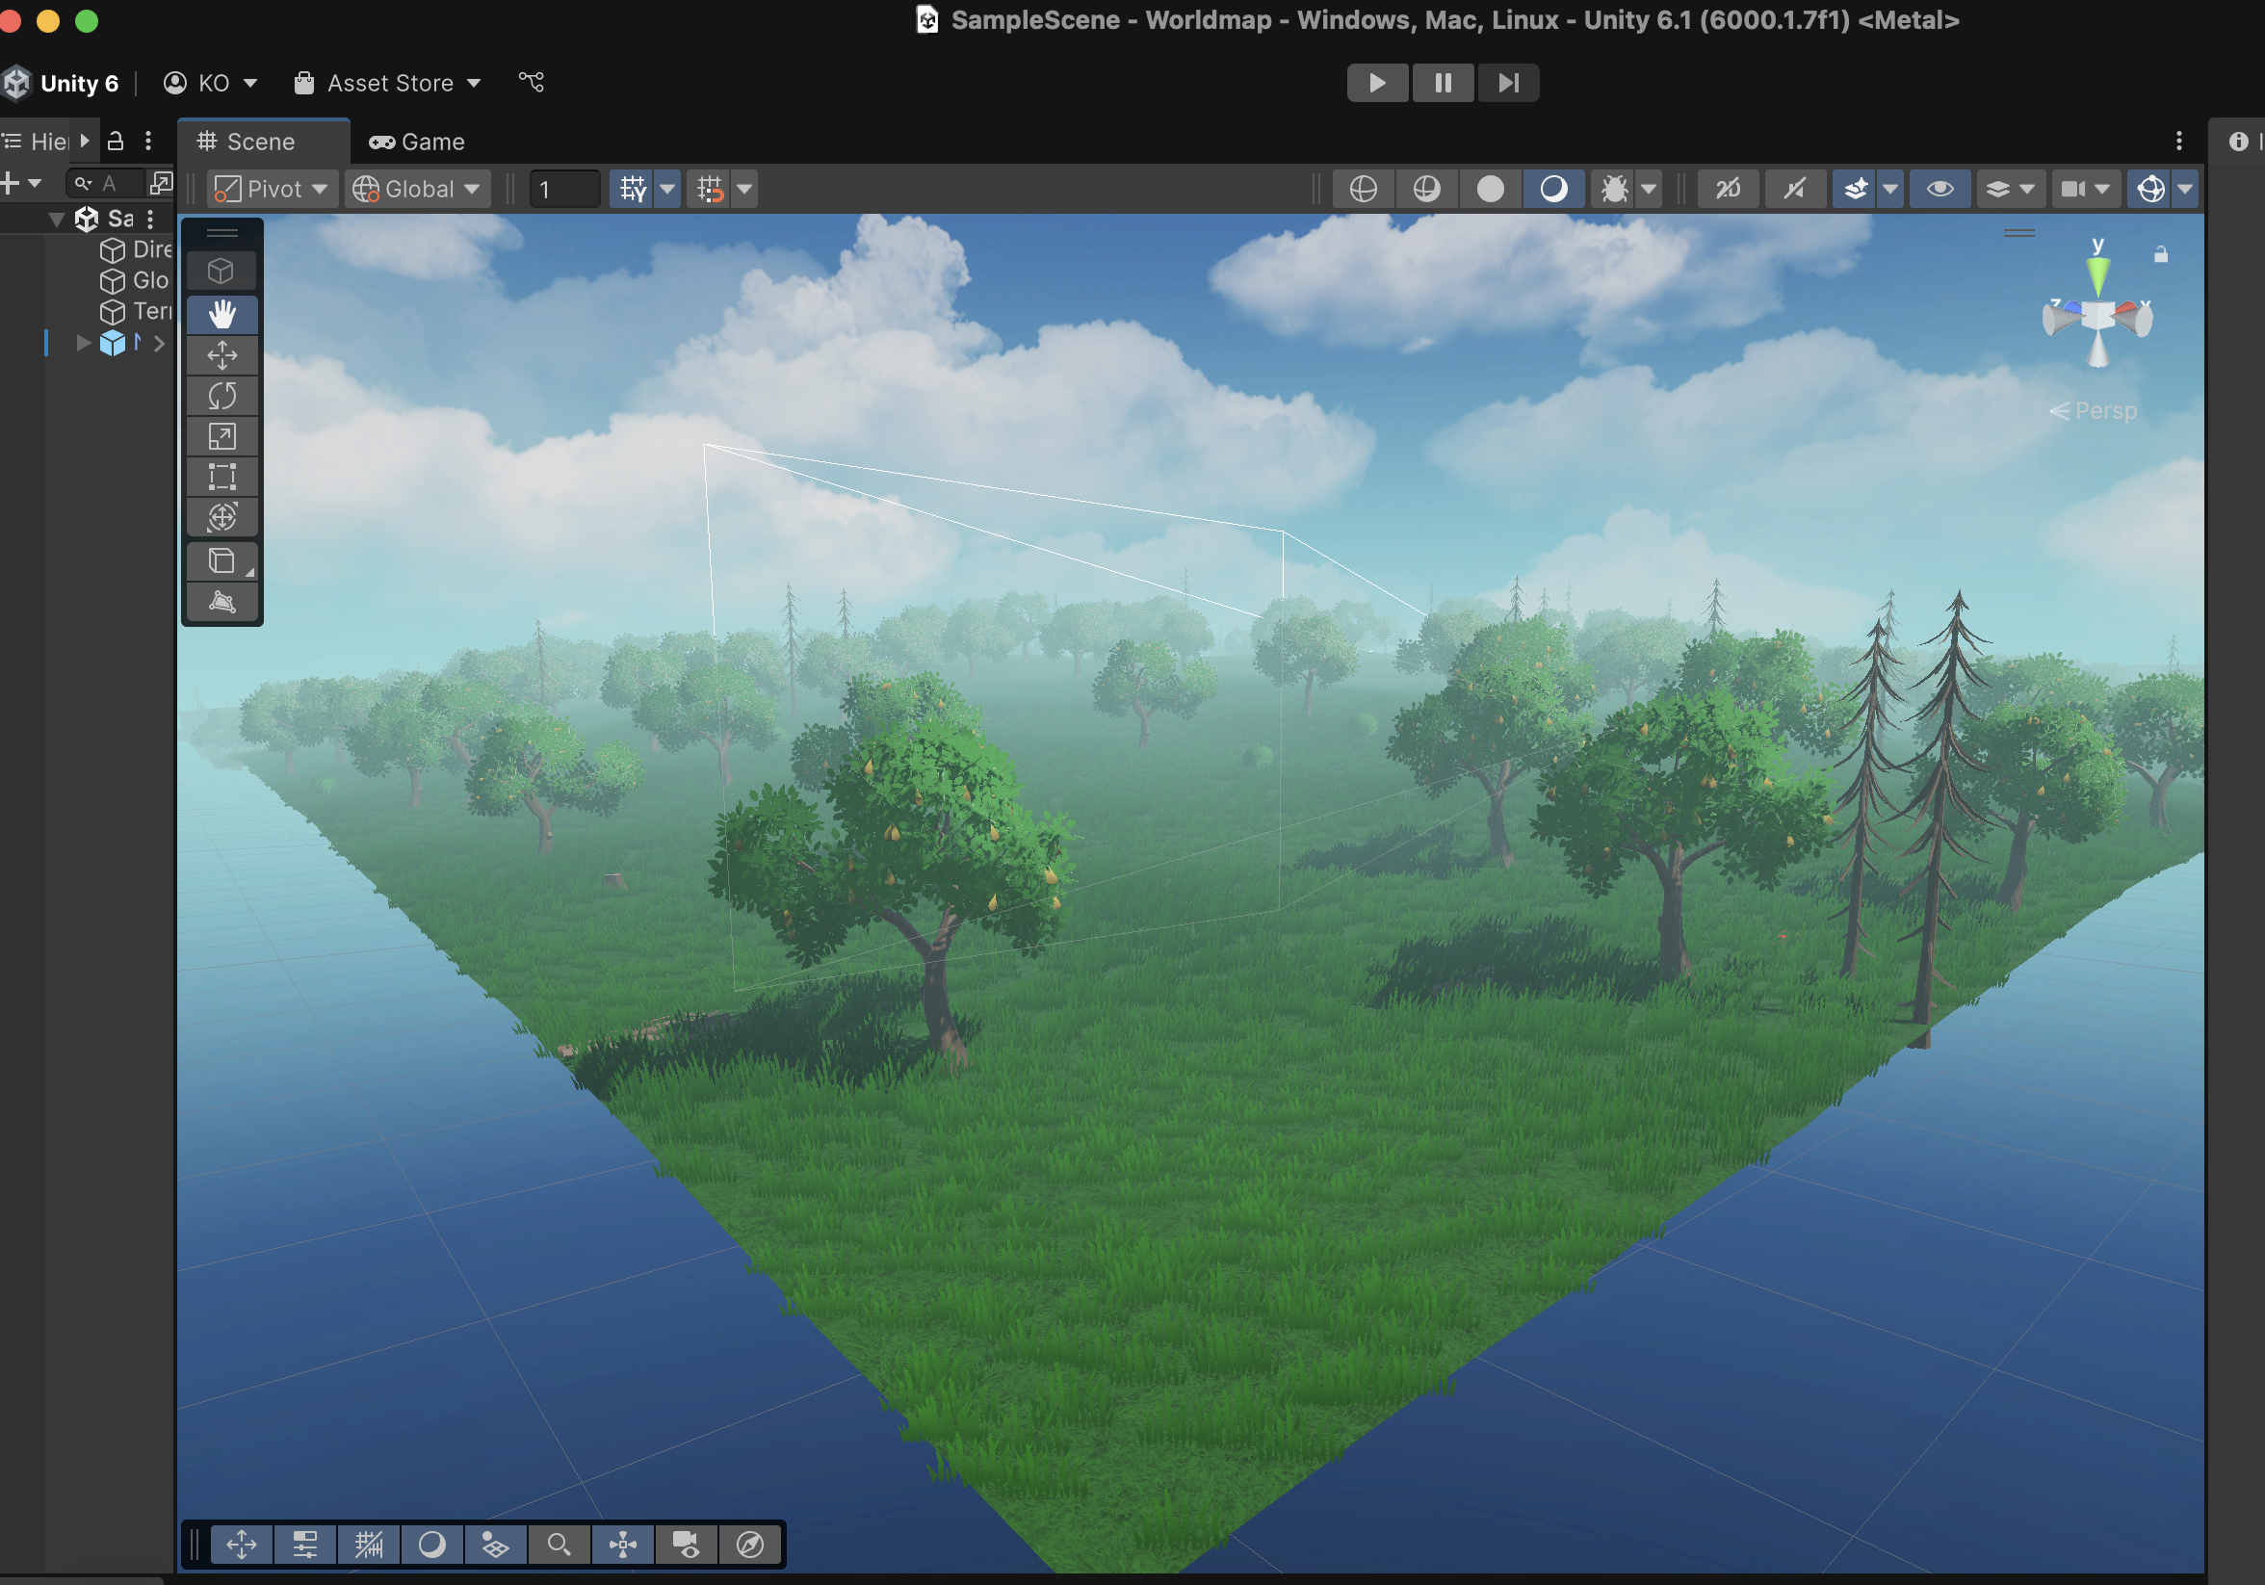Select the Rect transform tool

(x=221, y=478)
